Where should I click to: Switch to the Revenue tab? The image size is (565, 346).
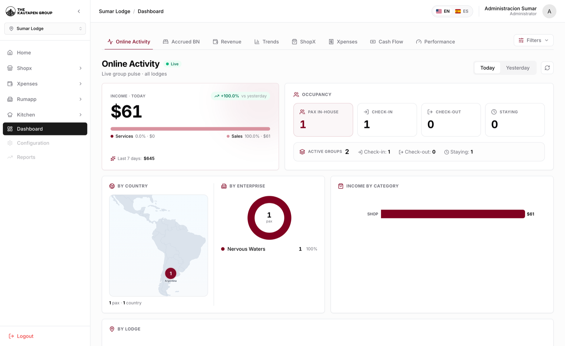pyautogui.click(x=227, y=42)
